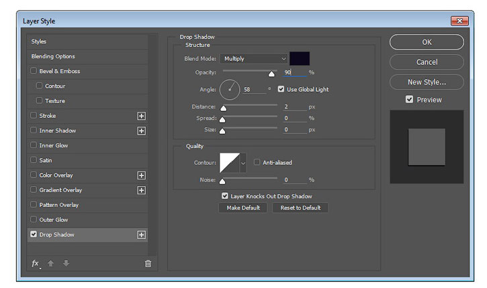This screenshot has width=487, height=288.
Task: Click the Spread value field
Action: [295, 118]
